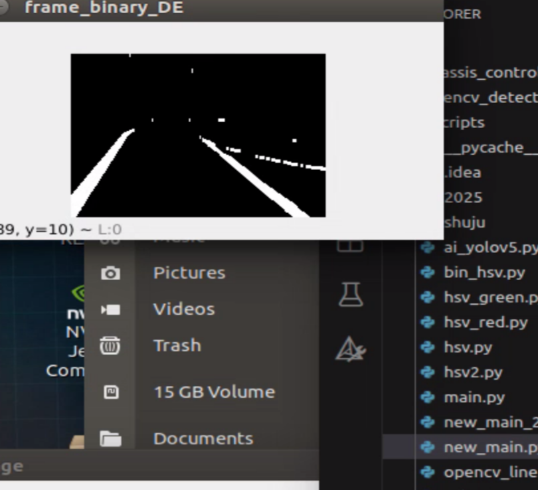Expand the chassis_control folder in the explorer
Viewport: 538px width, 490px height.
click(x=491, y=72)
